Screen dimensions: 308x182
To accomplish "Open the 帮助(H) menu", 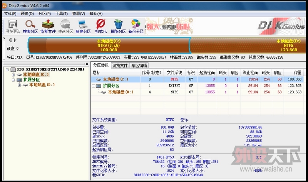I will [96, 14].
